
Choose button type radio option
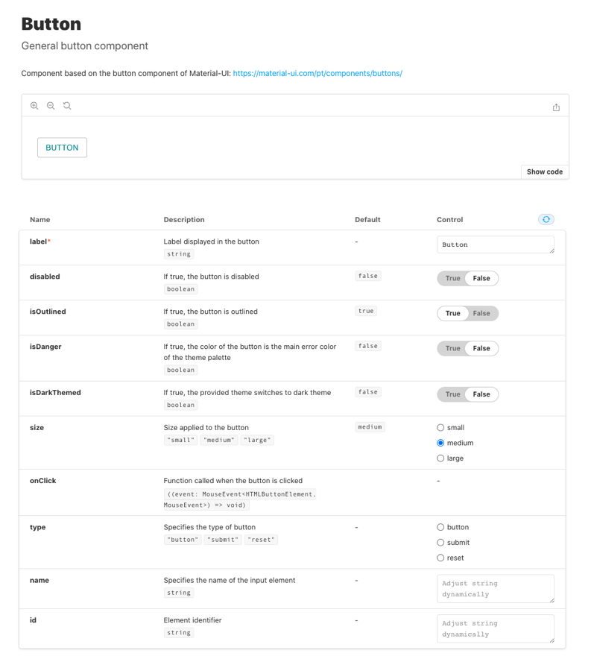click(x=440, y=527)
